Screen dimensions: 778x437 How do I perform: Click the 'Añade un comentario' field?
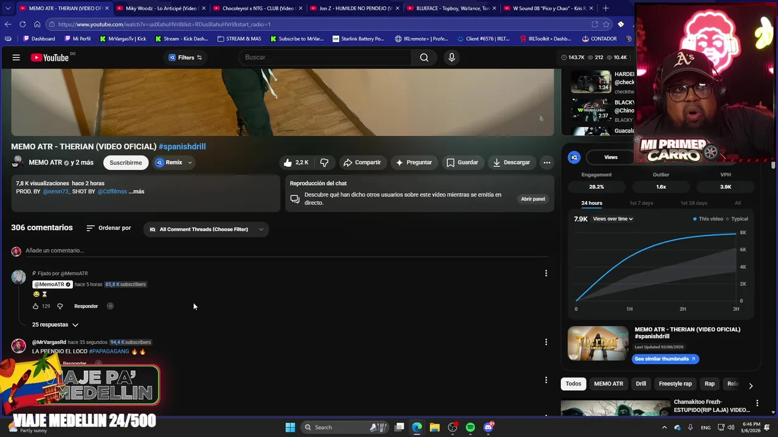(x=286, y=251)
